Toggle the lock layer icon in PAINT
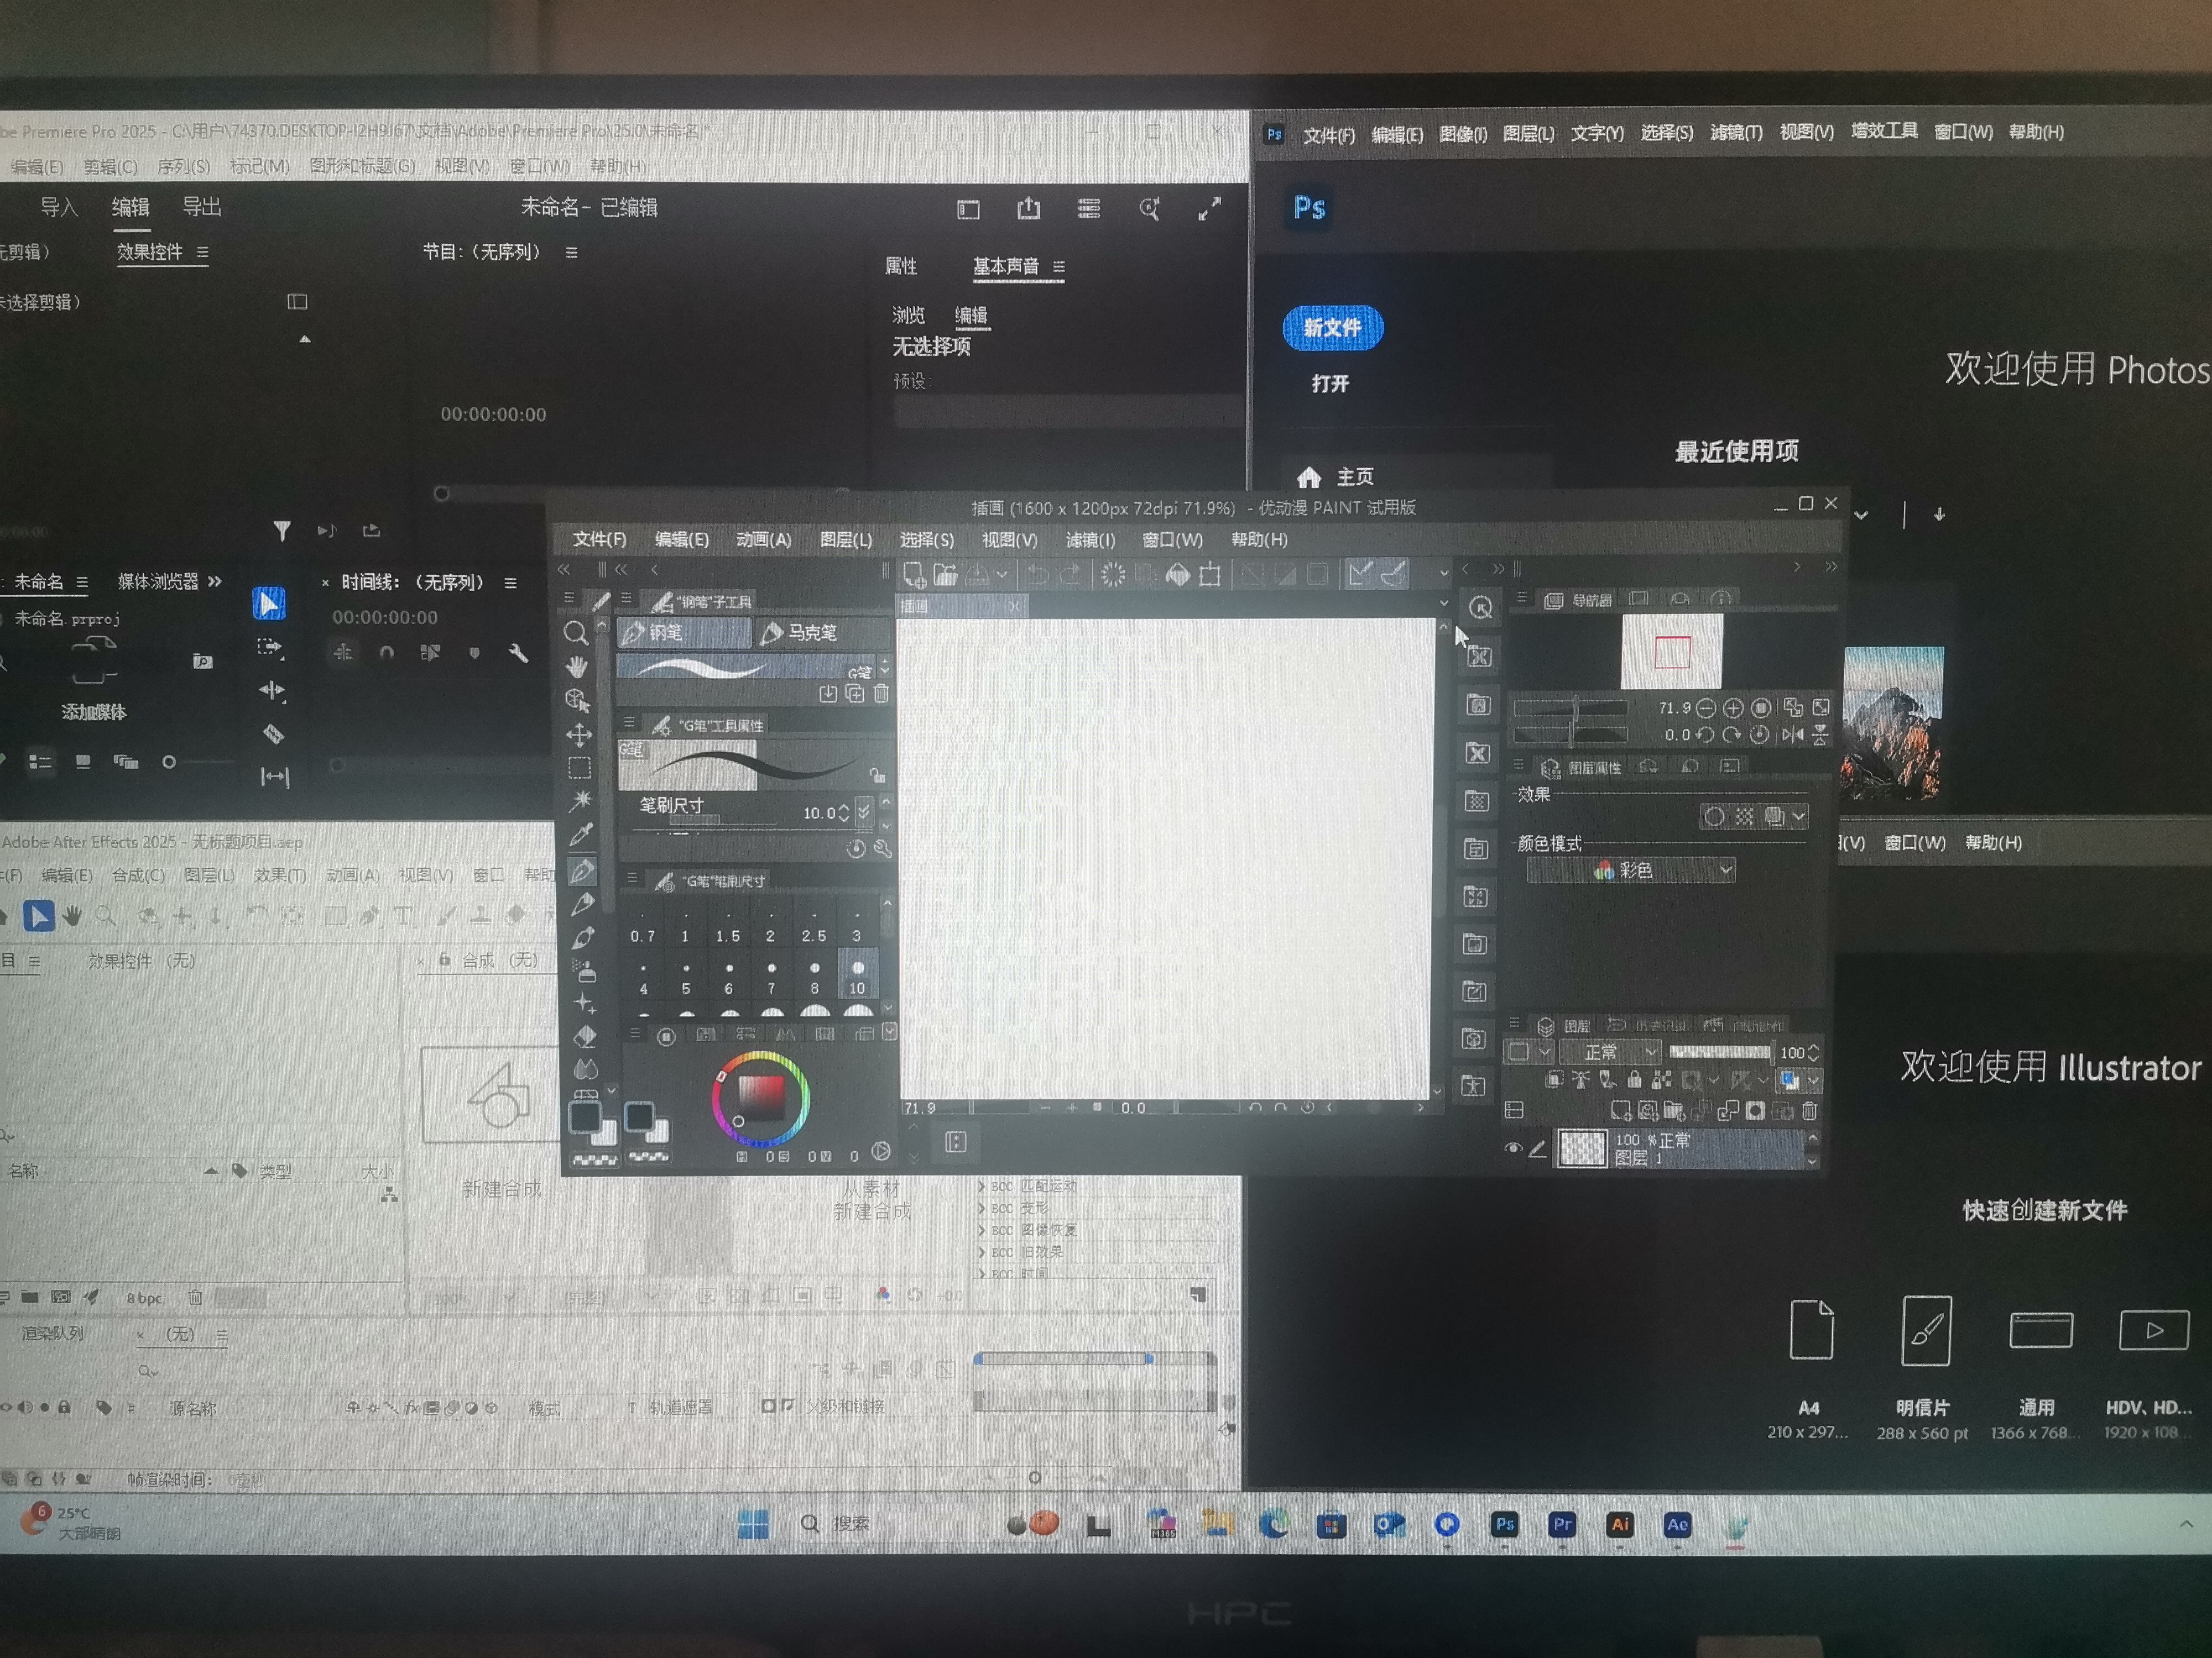The width and height of the screenshot is (2212, 1658). click(1634, 1079)
